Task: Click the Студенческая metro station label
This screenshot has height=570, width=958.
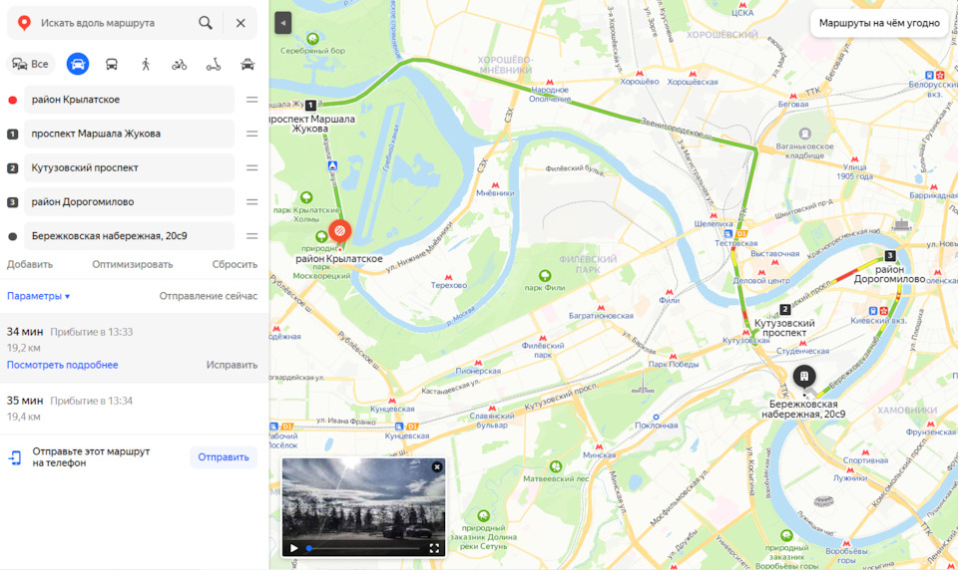Action: point(802,351)
